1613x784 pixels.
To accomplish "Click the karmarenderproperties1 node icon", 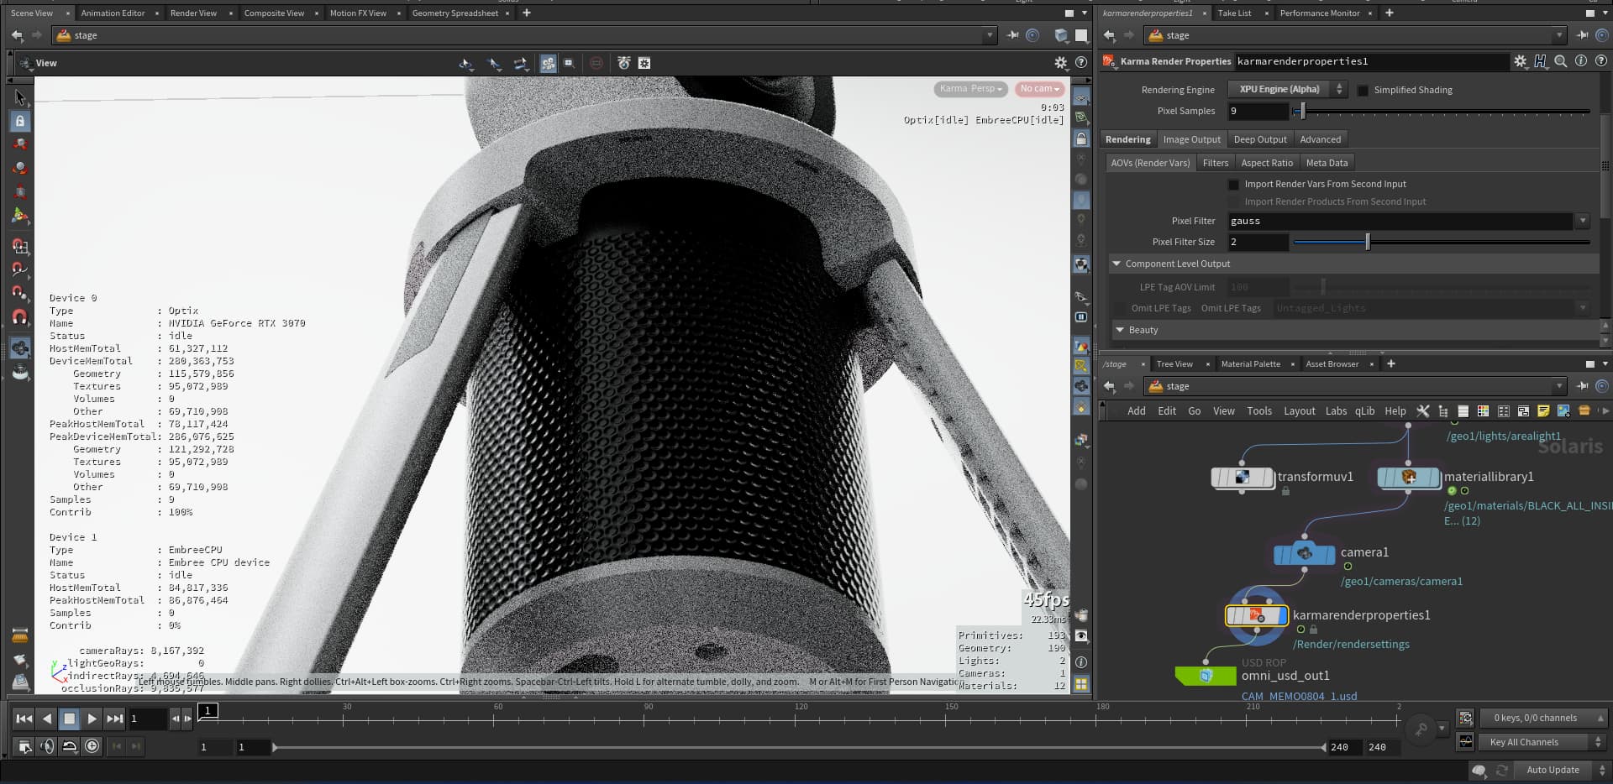I will (x=1256, y=616).
